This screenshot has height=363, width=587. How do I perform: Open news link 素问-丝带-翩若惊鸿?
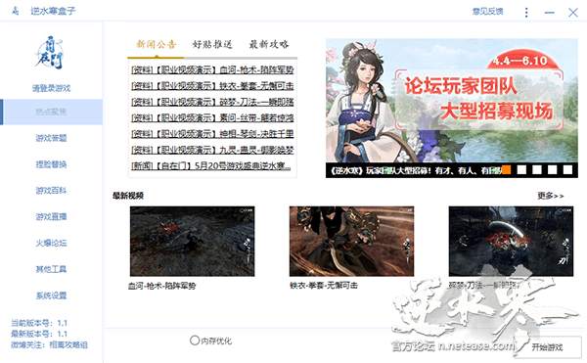(212, 118)
